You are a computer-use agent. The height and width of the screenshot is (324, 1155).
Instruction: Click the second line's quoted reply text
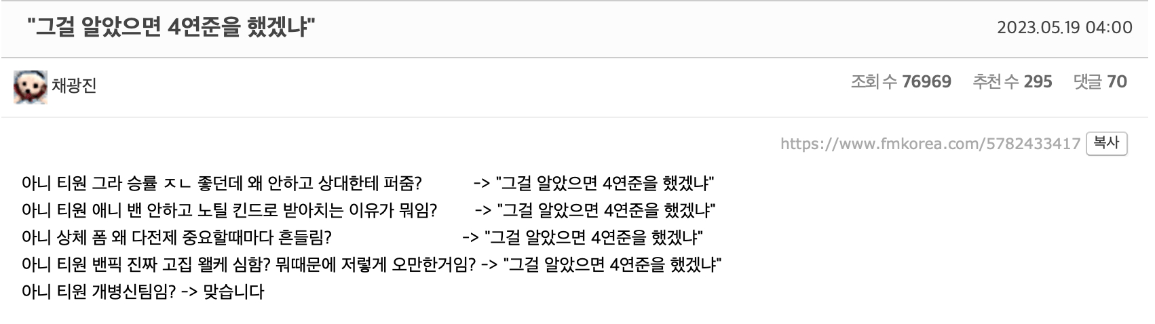(x=606, y=210)
